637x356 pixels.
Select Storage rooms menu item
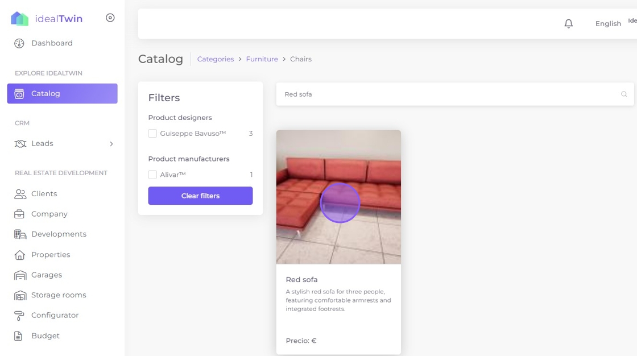[x=59, y=295]
